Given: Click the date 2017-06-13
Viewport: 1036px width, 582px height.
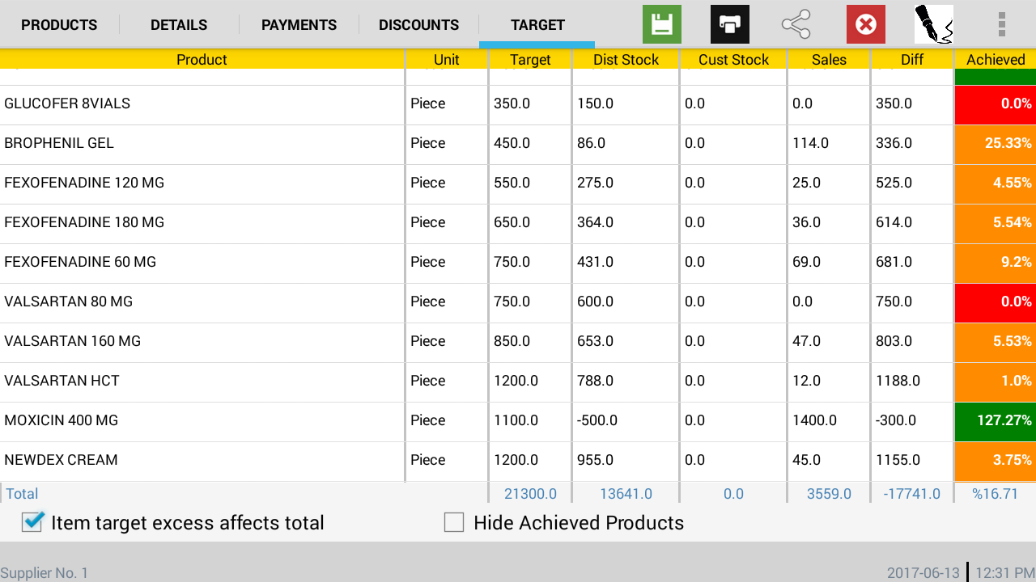Looking at the screenshot, I should tap(923, 573).
